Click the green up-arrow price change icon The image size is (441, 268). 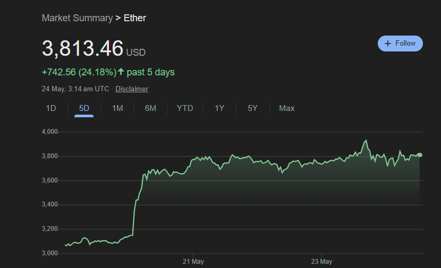pyautogui.click(x=121, y=72)
